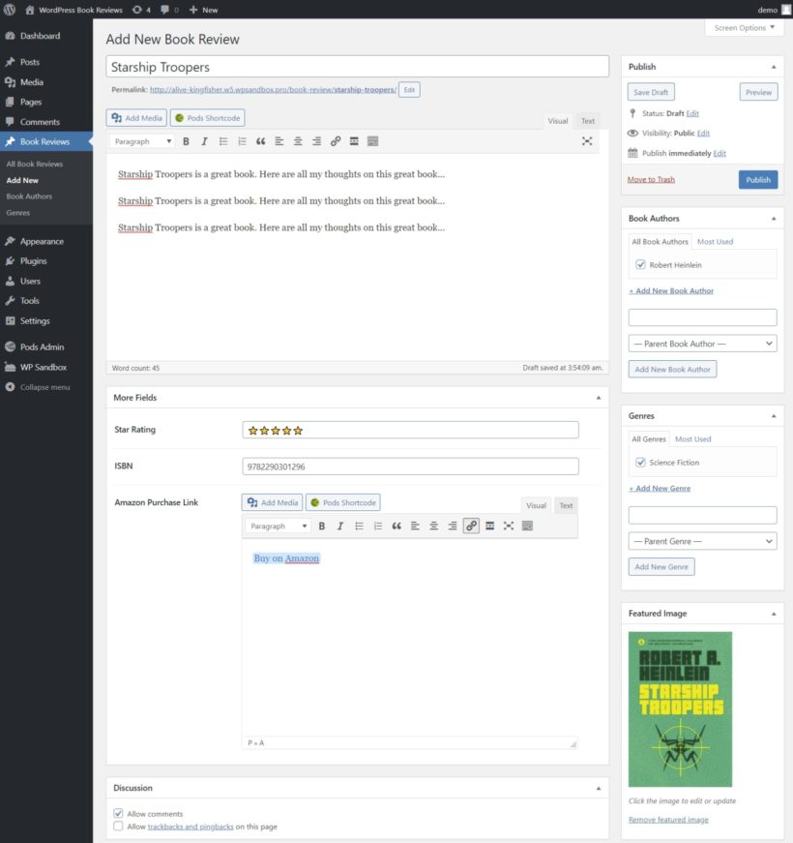
Task: Insert a Pods Shortcode
Action: [x=209, y=116]
